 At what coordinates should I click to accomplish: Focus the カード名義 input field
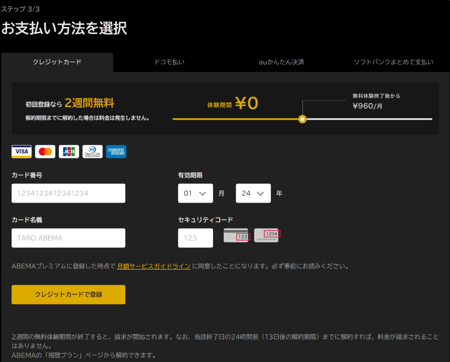coord(68,238)
